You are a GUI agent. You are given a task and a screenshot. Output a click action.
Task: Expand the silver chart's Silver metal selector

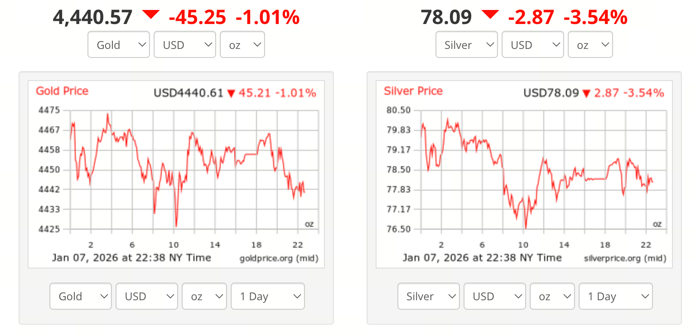tap(428, 296)
